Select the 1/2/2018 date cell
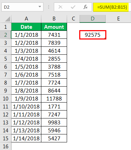 (x=26, y=43)
